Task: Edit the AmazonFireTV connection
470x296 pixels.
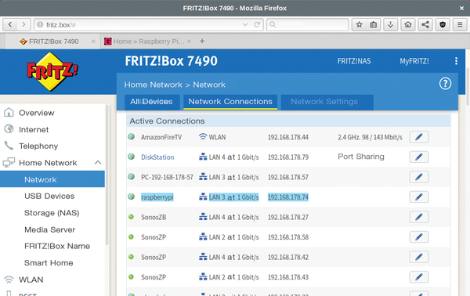Action: [419, 137]
